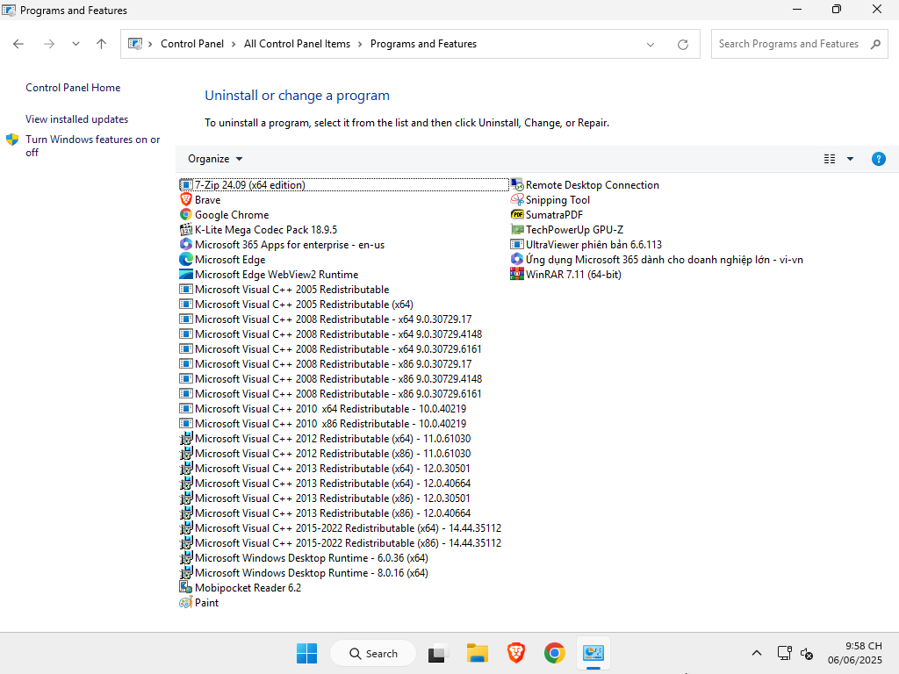The width and height of the screenshot is (899, 674).
Task: Expand the address bar history dropdown
Action: coord(651,44)
